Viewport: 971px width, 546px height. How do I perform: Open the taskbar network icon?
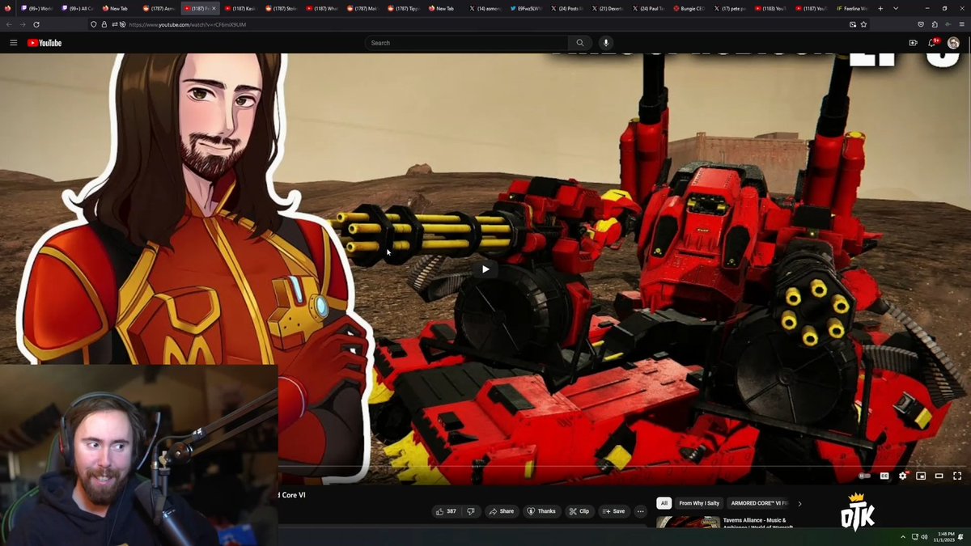pos(914,536)
